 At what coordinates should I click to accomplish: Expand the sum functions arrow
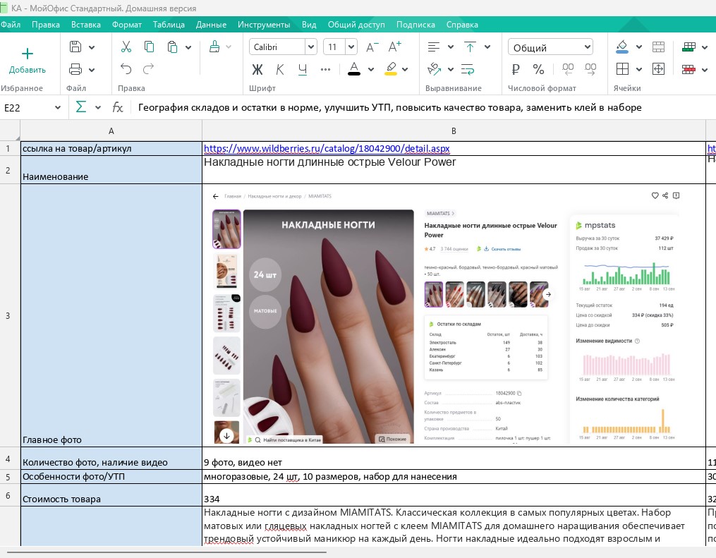click(98, 108)
